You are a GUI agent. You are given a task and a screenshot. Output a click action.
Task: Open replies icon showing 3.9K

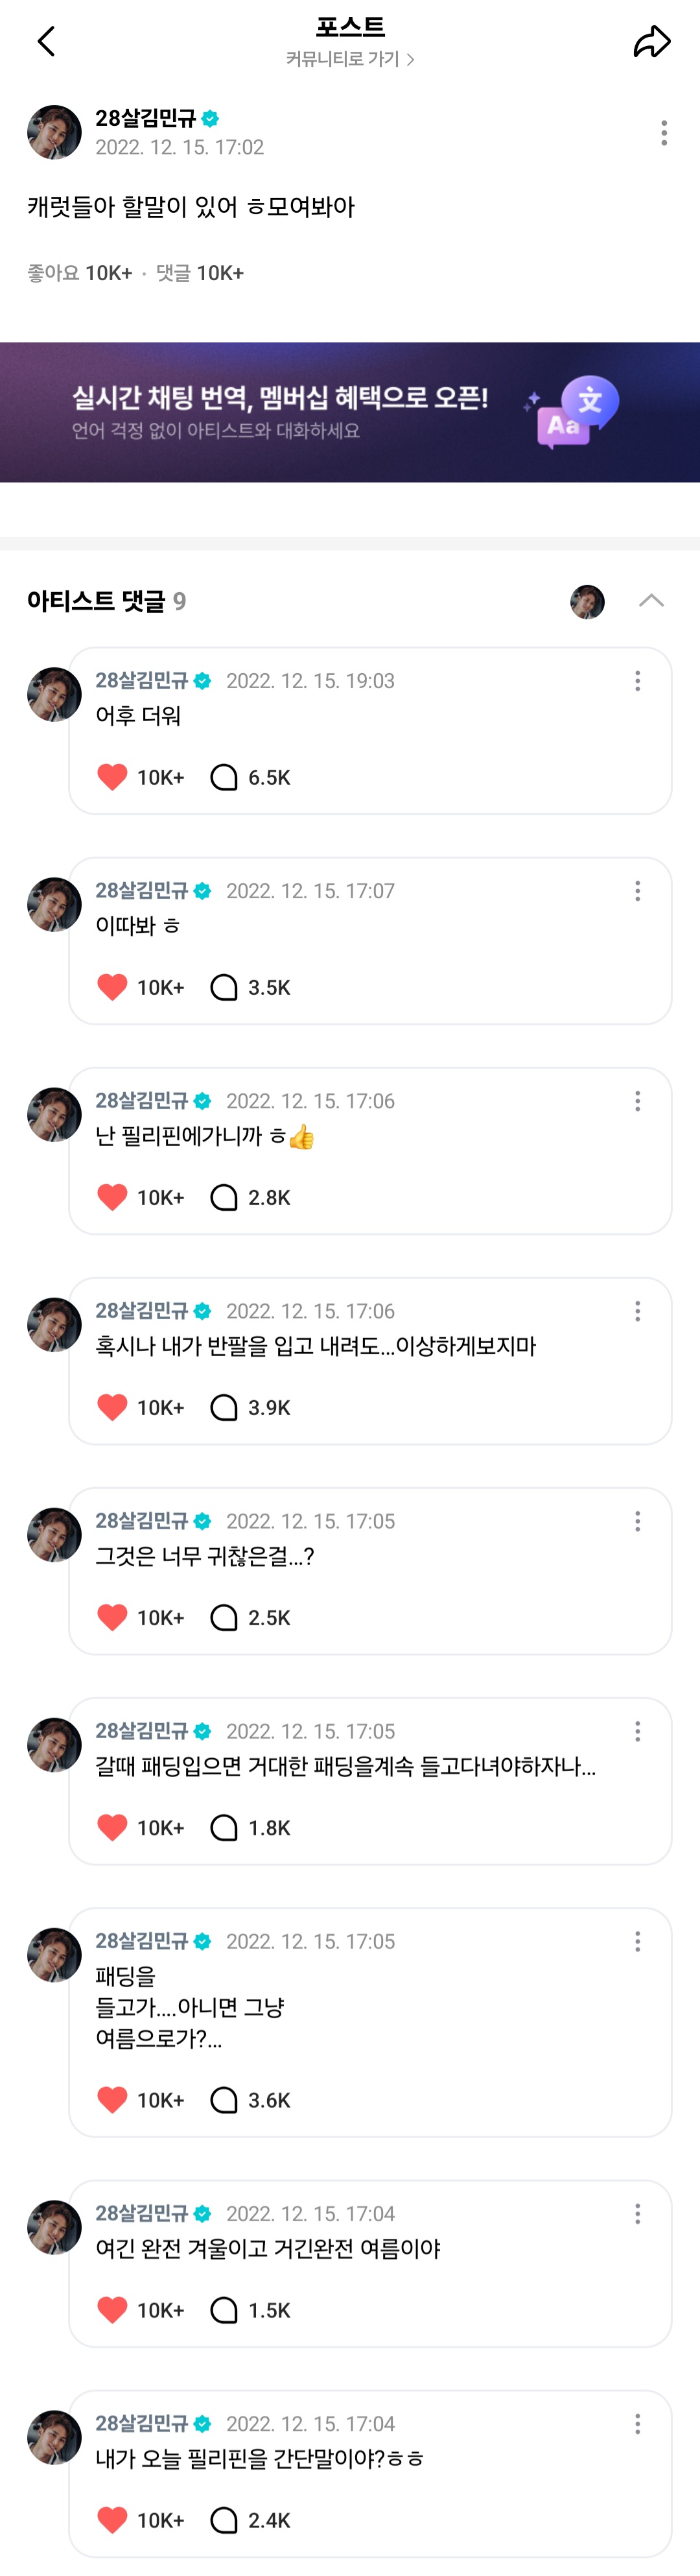(224, 1407)
